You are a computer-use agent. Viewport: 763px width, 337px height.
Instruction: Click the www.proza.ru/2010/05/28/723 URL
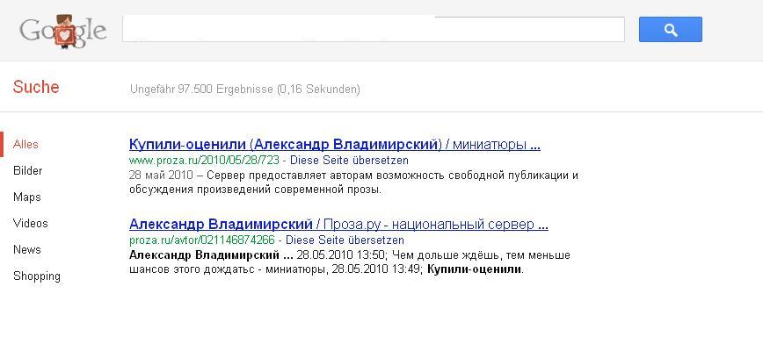click(x=204, y=161)
